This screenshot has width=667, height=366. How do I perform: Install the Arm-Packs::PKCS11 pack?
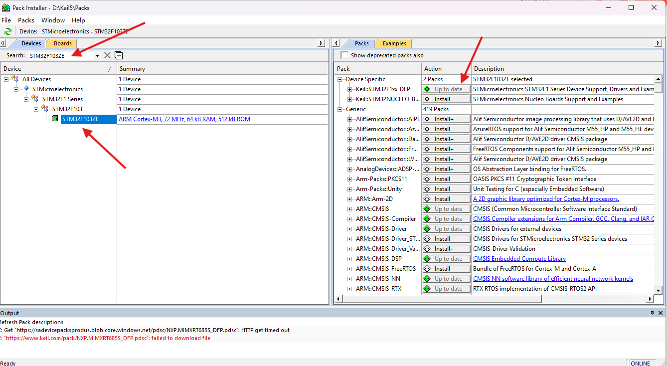point(446,179)
